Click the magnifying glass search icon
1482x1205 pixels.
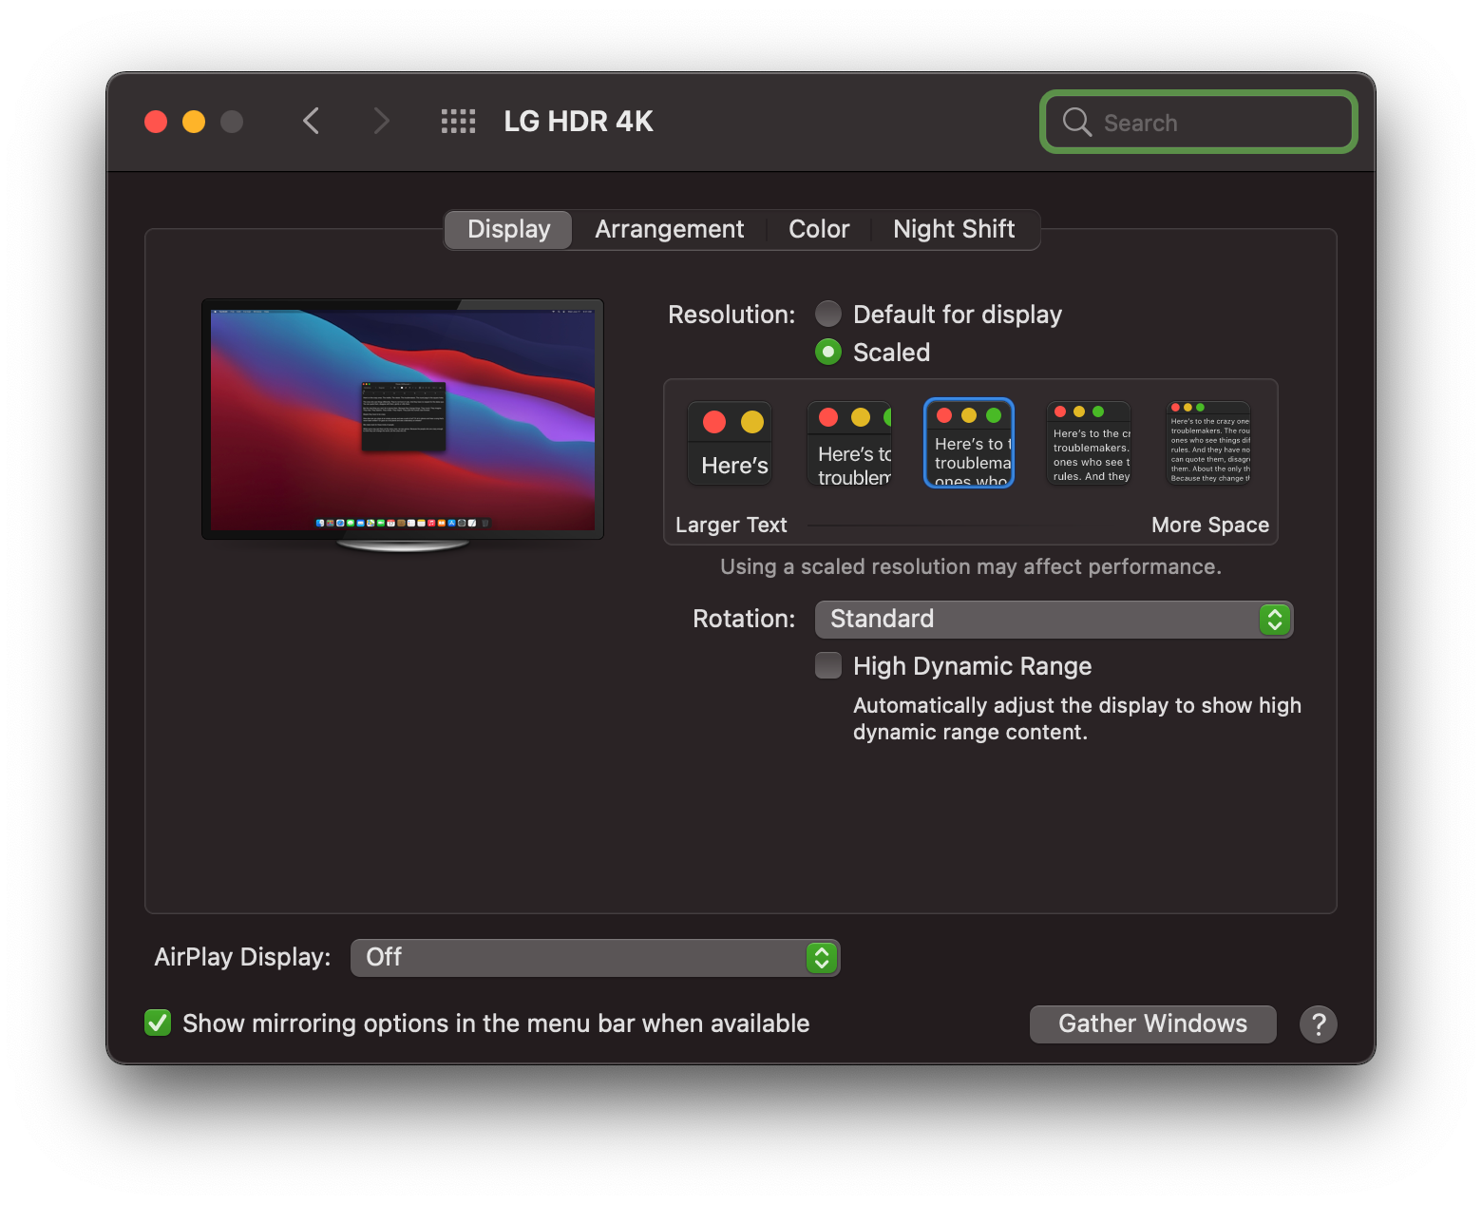click(x=1076, y=122)
